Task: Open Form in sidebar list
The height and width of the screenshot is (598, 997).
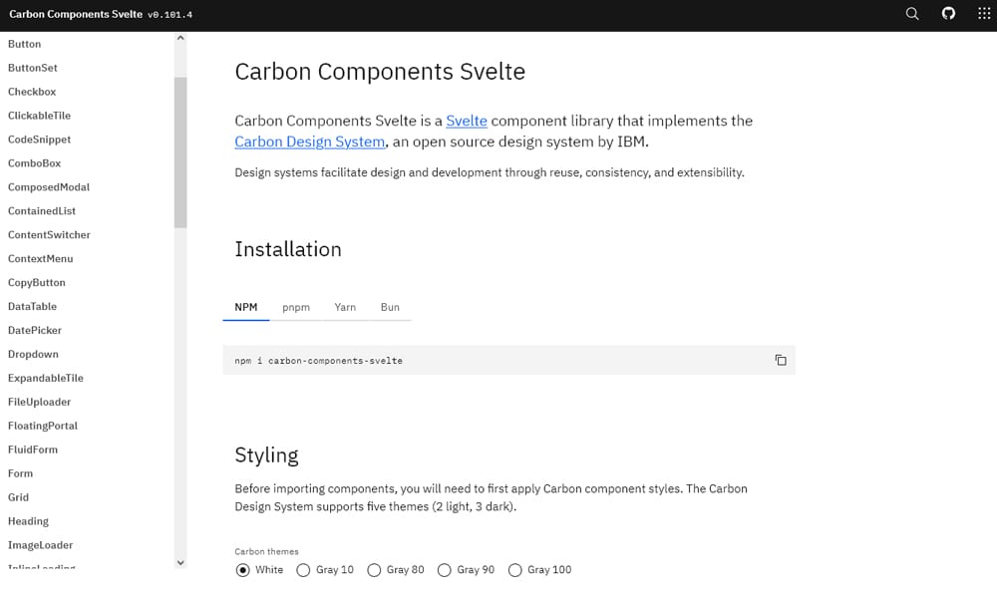Action: 20,473
